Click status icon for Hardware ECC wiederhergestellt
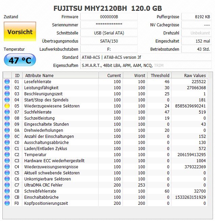The width and height of the screenshot is (215, 221). pos(7,161)
